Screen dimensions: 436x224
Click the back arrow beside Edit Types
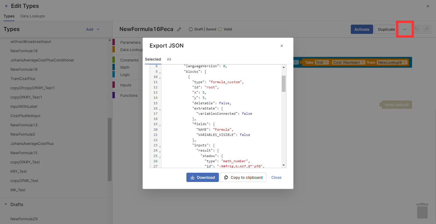point(6,6)
